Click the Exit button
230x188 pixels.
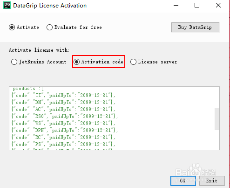(212, 181)
